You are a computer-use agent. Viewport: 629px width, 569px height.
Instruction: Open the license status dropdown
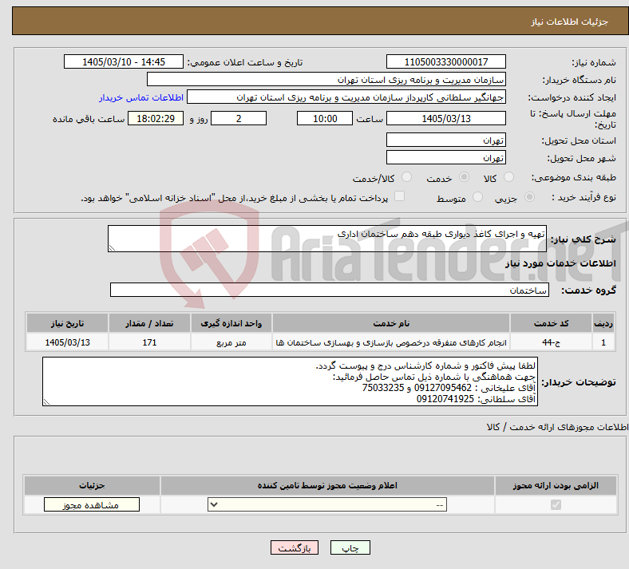pos(327,504)
